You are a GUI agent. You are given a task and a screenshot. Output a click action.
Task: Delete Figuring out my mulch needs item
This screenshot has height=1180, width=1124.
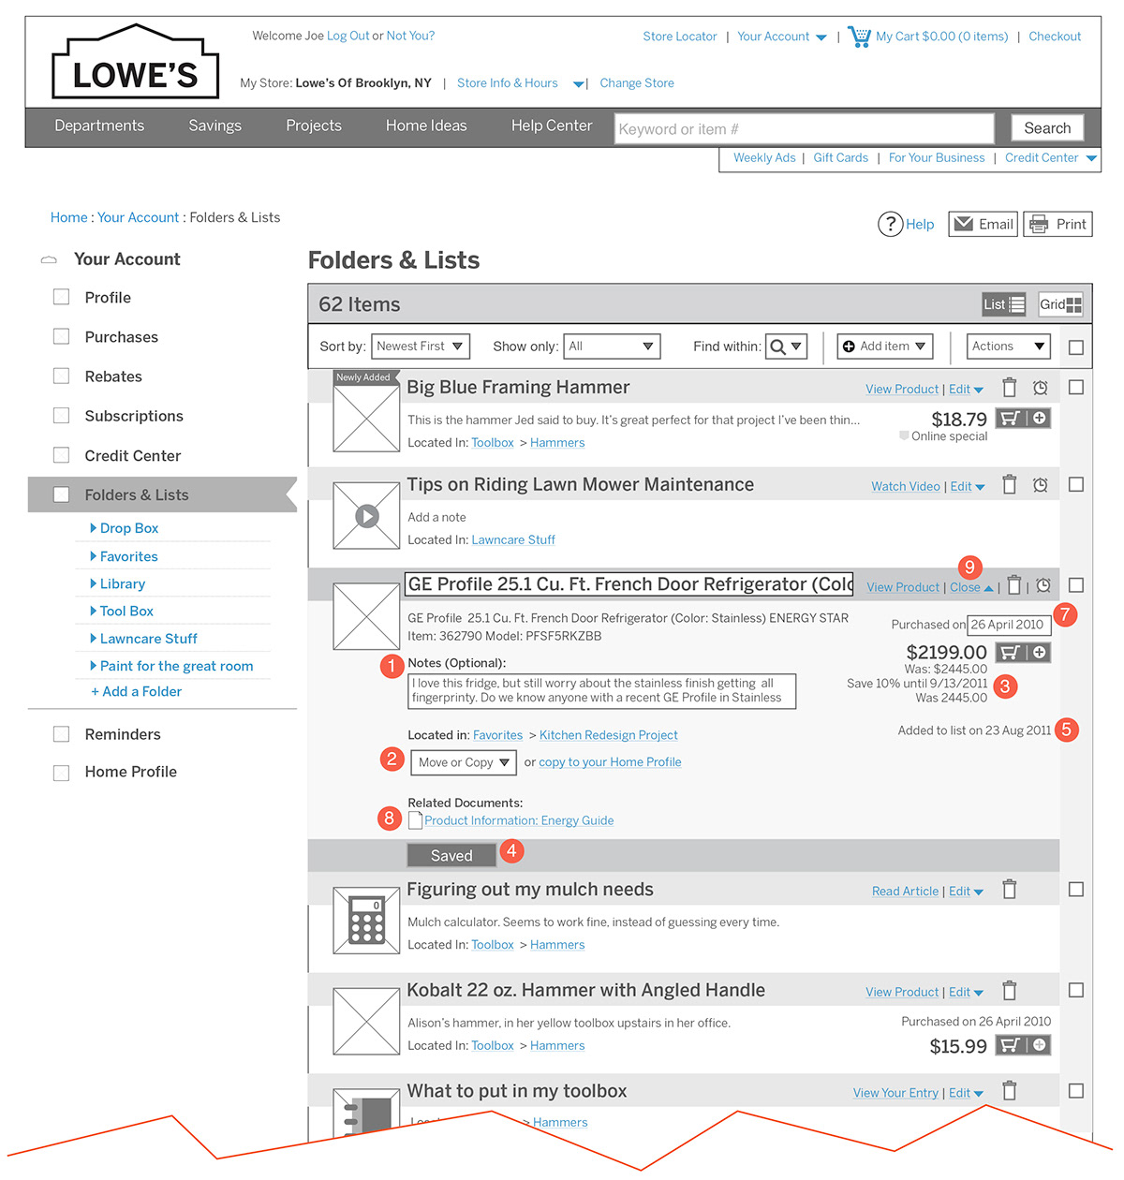pos(1009,890)
